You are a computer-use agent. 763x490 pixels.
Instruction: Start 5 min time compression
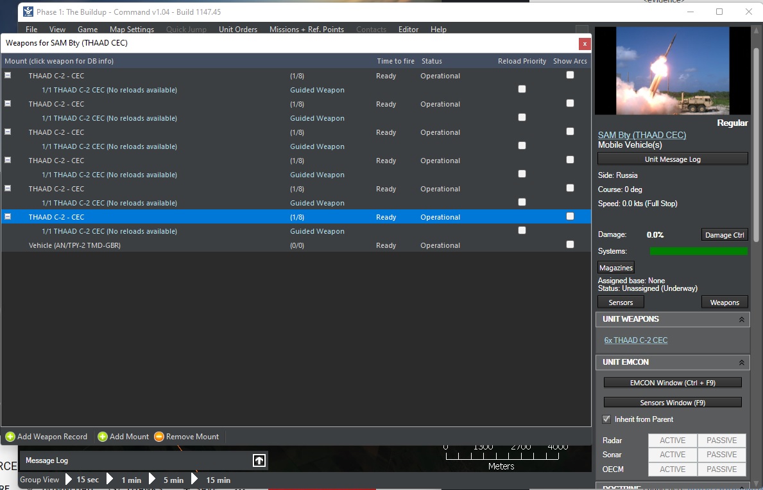(x=152, y=480)
